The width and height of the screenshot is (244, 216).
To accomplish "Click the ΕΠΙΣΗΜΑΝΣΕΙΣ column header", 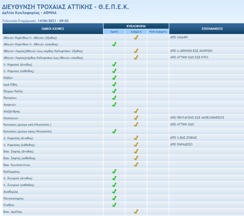I will pyautogui.click(x=206, y=29).
